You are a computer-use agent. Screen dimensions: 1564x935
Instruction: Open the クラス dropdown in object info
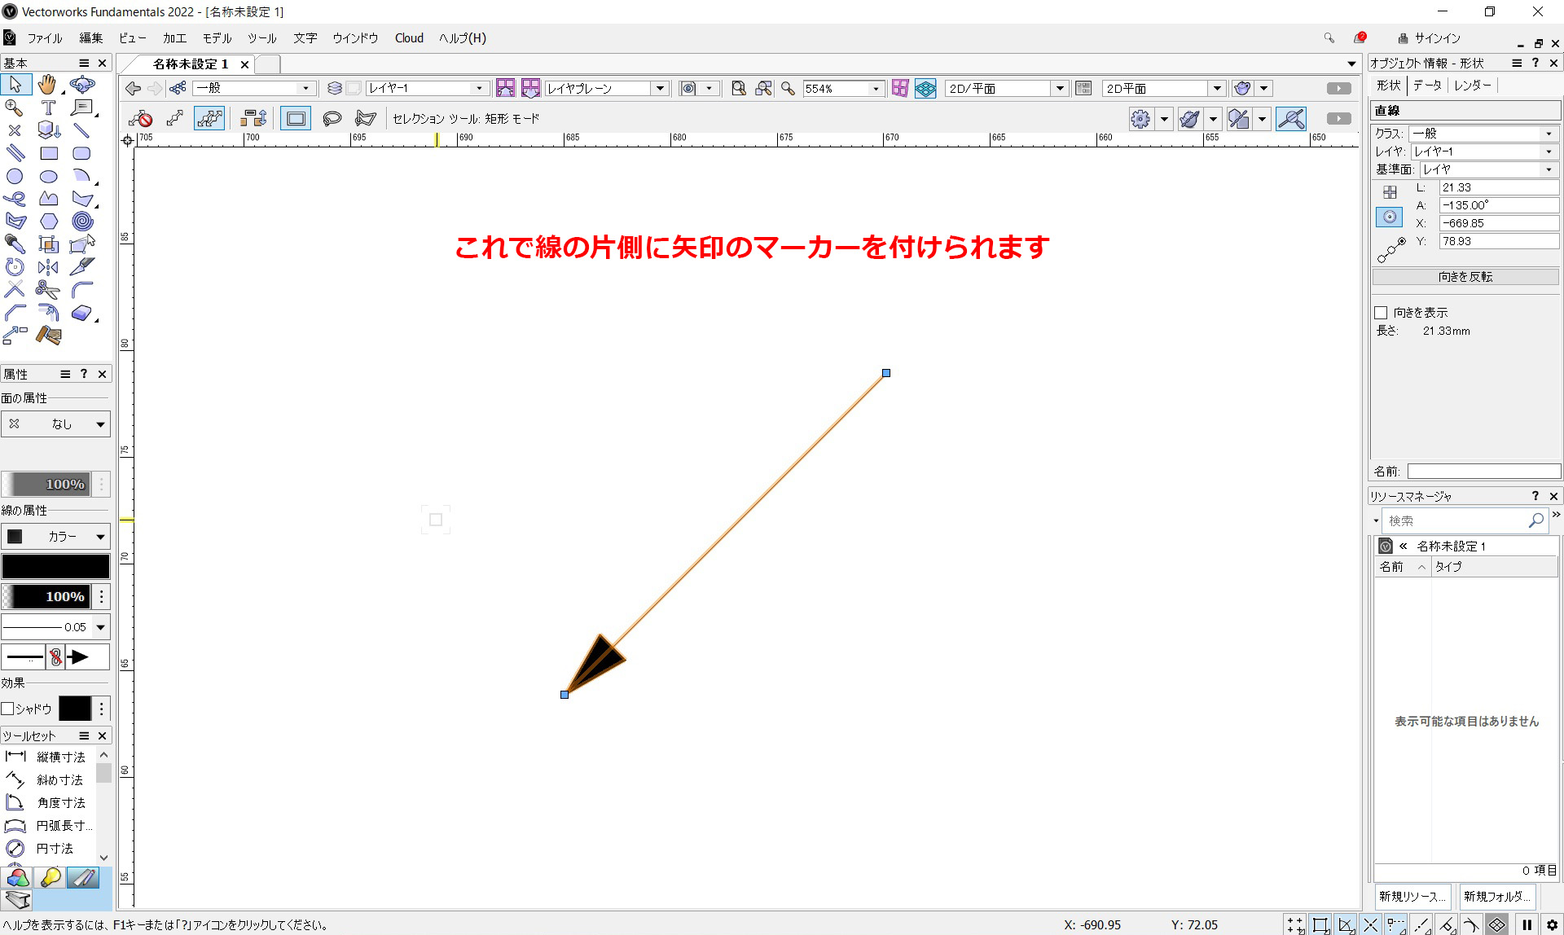(x=1548, y=133)
